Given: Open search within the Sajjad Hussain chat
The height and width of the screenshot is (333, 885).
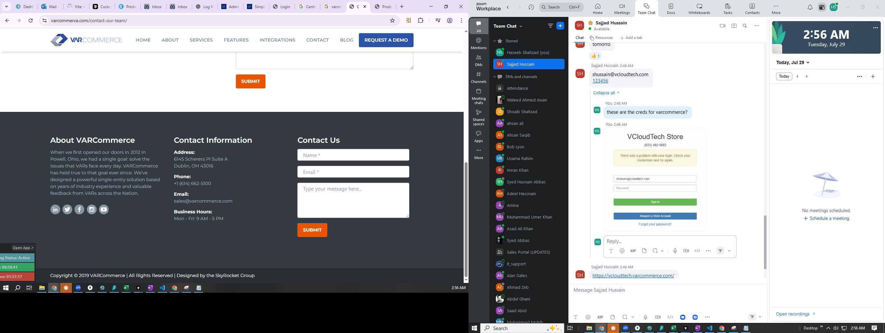Looking at the screenshot, I should coord(745,26).
